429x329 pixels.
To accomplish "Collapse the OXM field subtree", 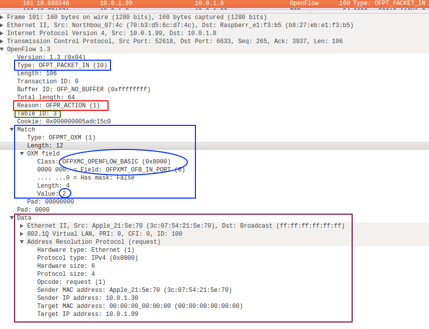I will click(22, 153).
